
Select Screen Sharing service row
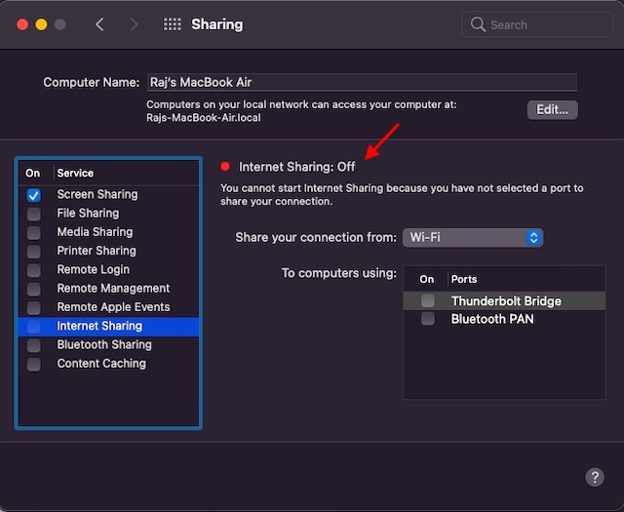click(x=108, y=195)
